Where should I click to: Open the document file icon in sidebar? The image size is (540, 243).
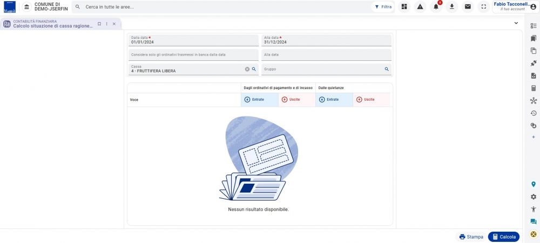534,75
